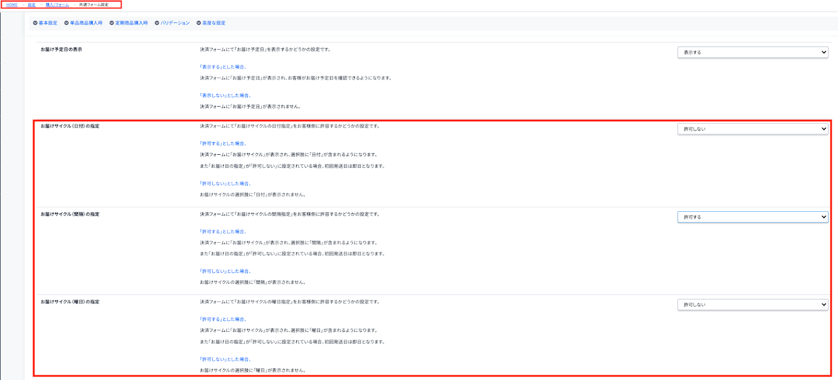Open the お届けサイクル(曜日)の指定 dropdown
The image size is (838, 380).
(753, 304)
